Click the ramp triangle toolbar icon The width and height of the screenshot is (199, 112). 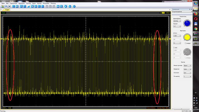(x=28, y=6)
